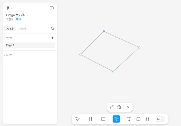
Task: Select the Text tool
Action: (129, 119)
